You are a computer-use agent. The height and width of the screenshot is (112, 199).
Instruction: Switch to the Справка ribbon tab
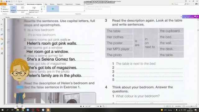click(x=78, y=4)
